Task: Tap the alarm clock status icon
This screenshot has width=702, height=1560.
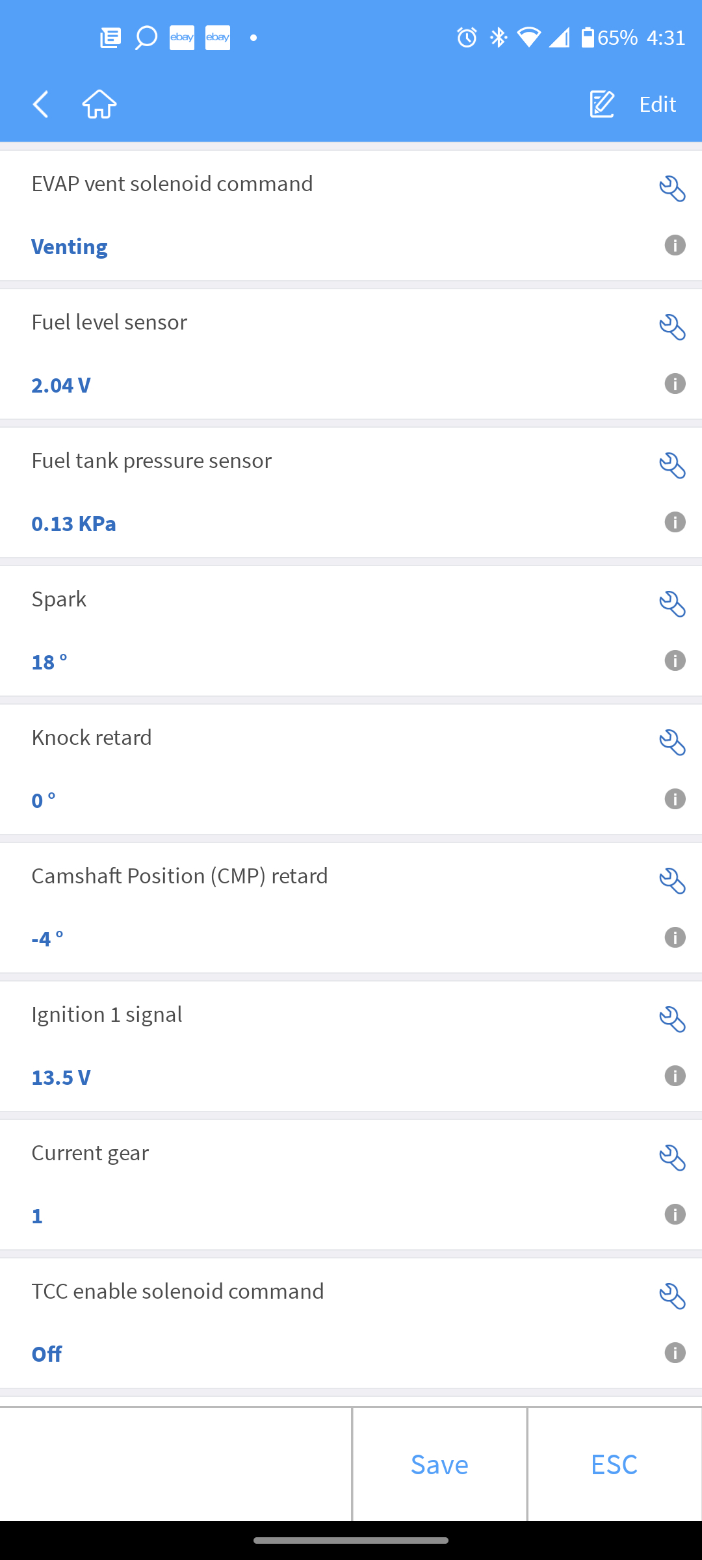Action: click(467, 38)
